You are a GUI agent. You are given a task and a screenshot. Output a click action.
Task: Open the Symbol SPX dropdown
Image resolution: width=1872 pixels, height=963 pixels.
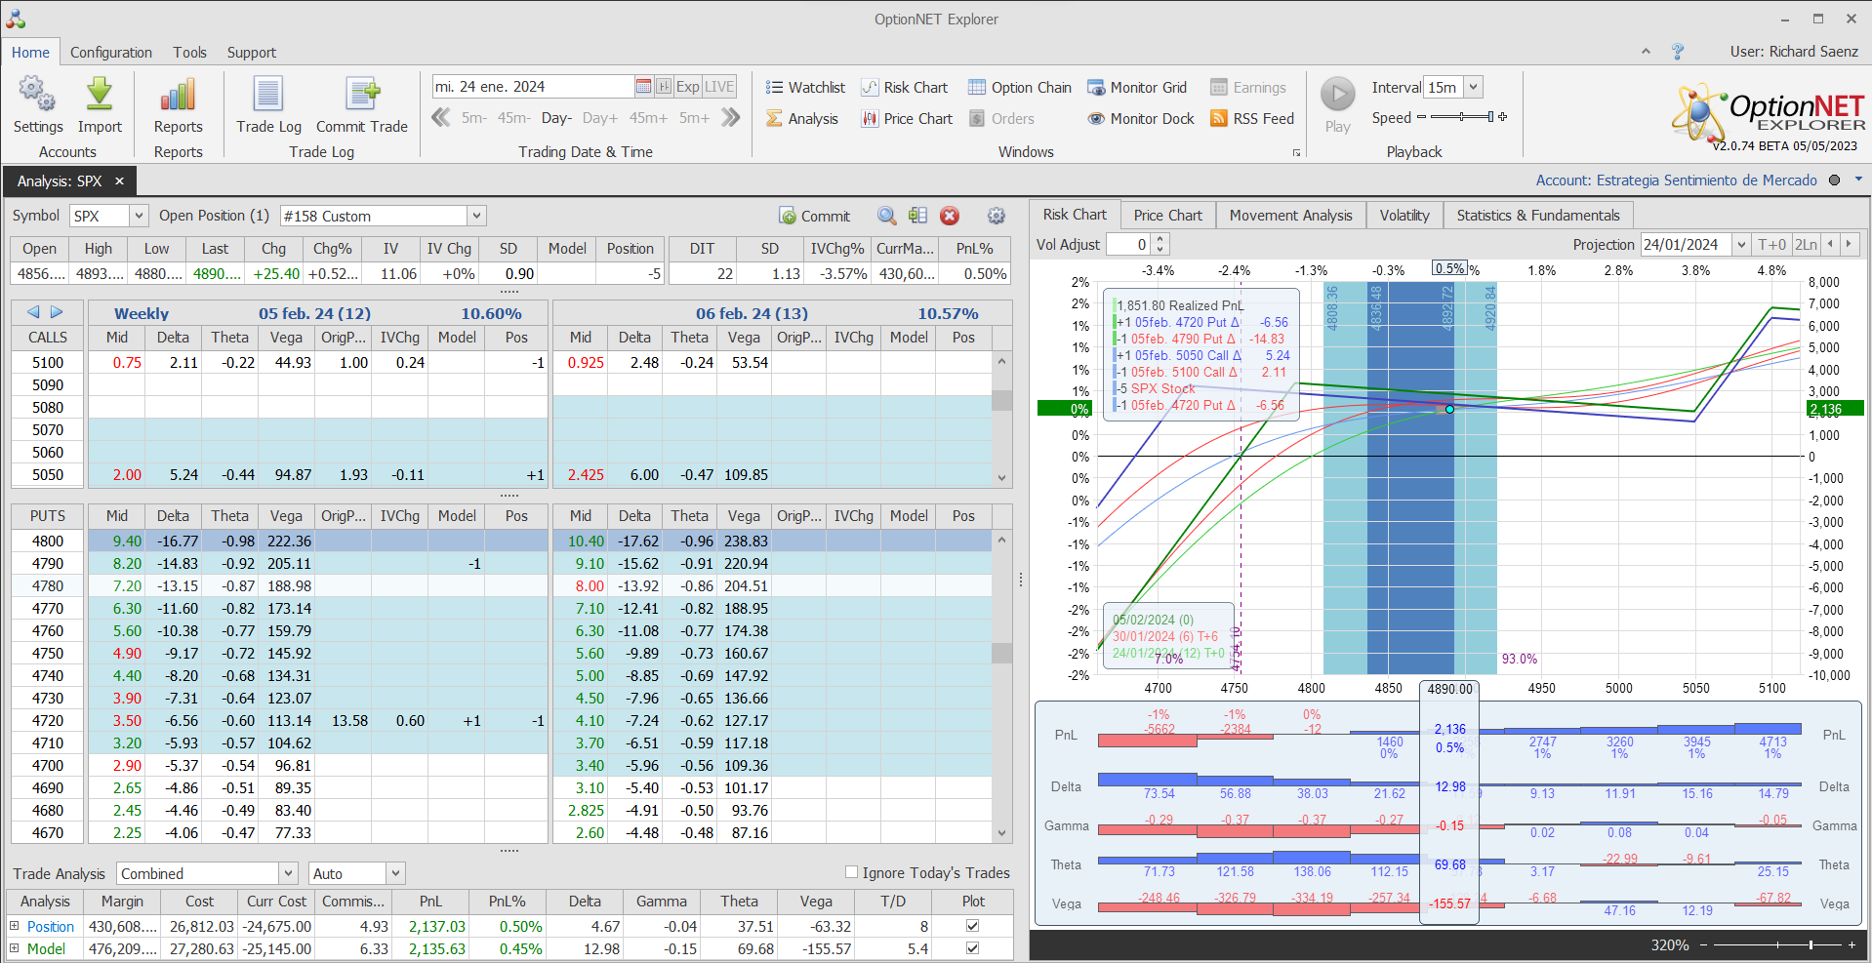pos(139,217)
